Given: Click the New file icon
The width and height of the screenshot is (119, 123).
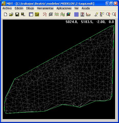Looking at the screenshot, I should coord(6,14).
